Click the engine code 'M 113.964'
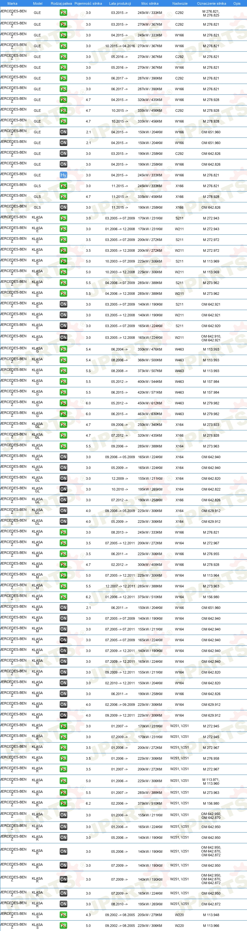Viewport: 247px width, 931px height. (211, 575)
